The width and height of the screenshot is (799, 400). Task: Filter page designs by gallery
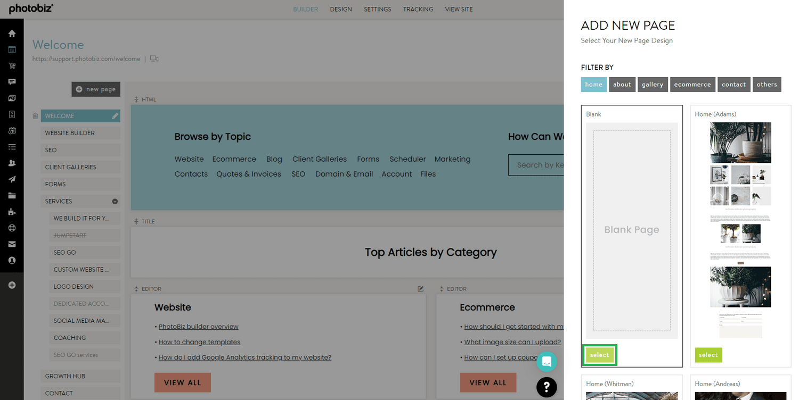[653, 84]
